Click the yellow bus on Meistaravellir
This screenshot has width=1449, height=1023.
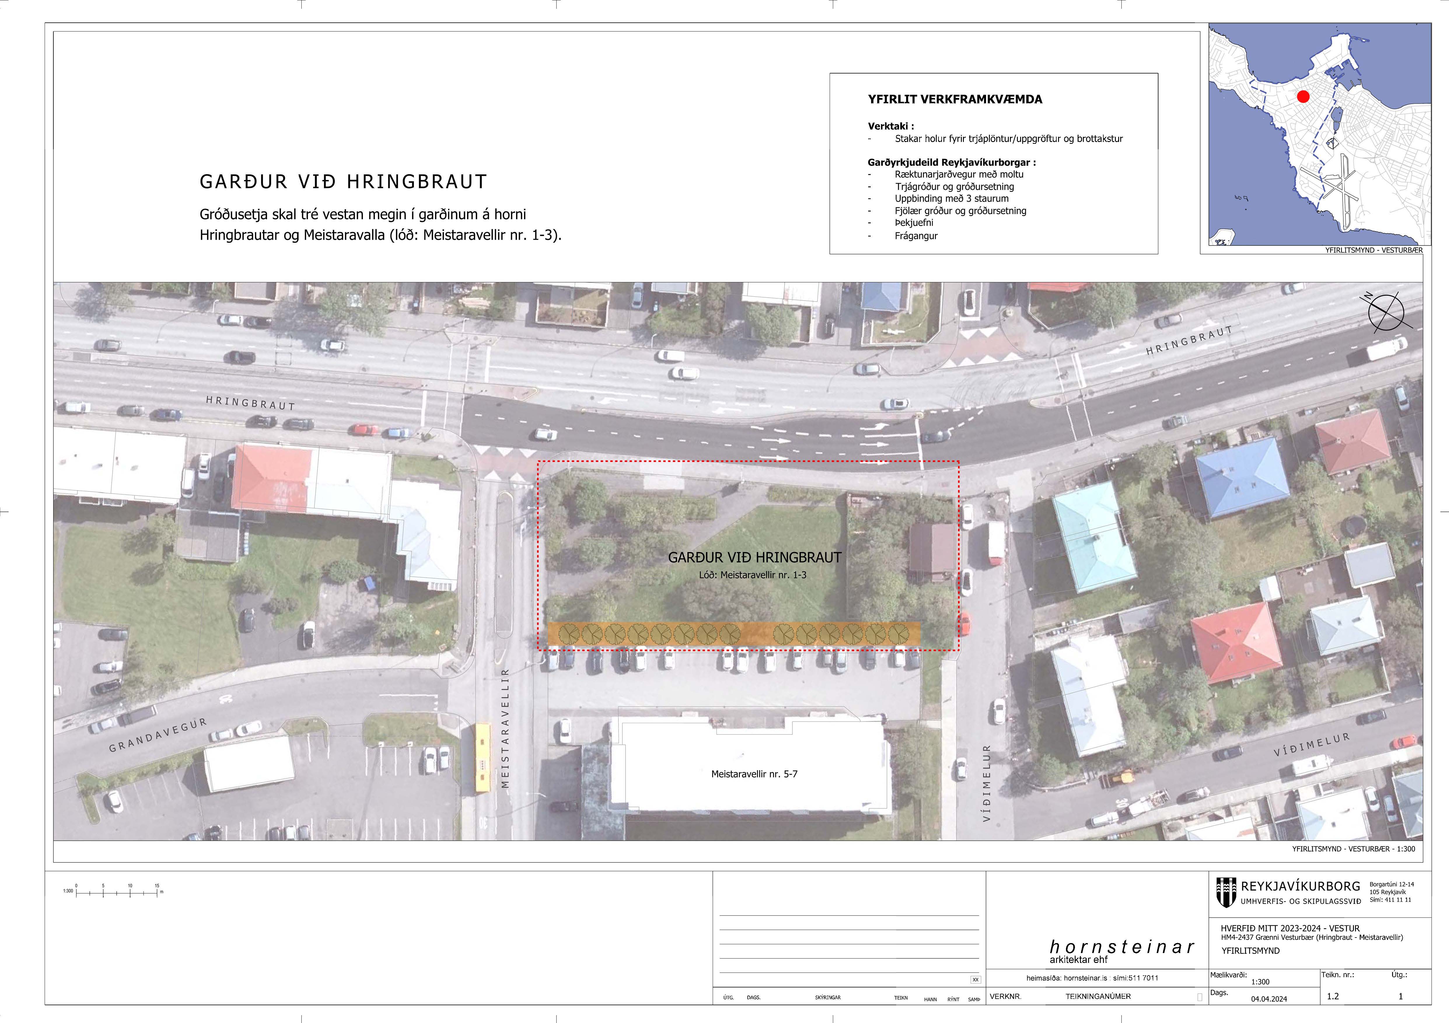click(483, 758)
